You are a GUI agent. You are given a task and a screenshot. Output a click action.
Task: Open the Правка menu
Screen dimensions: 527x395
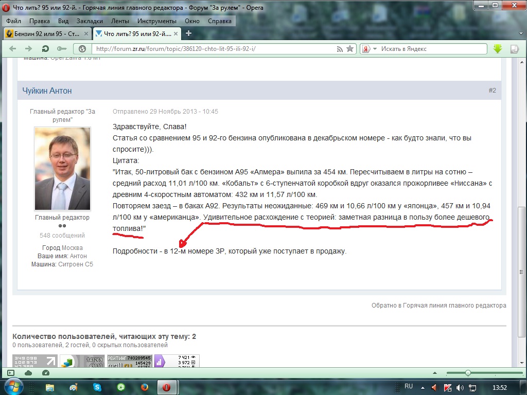[39, 21]
